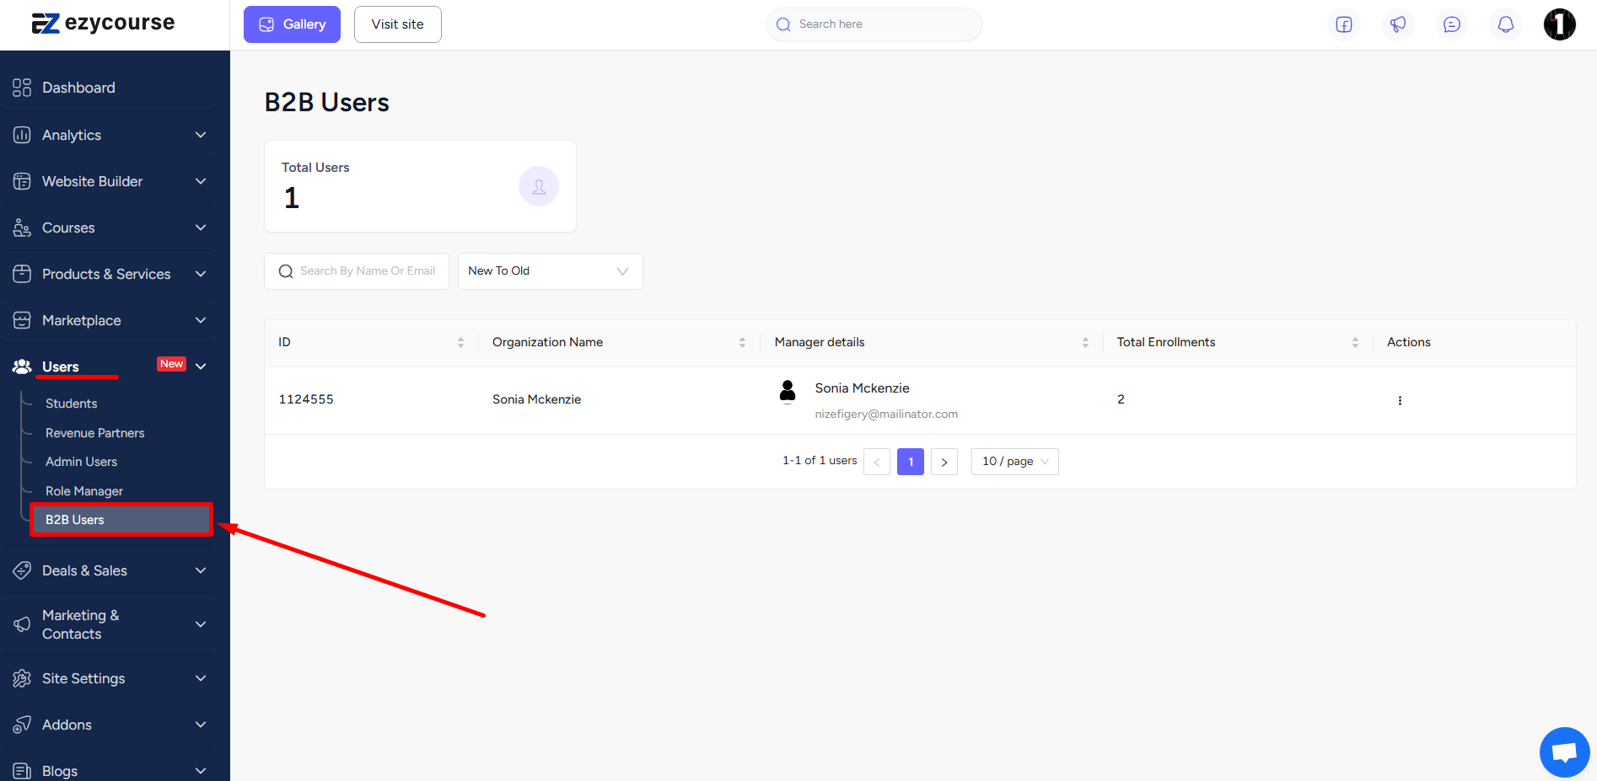Viewport: 1597px width, 781px height.
Task: Collapse the Users menu chevron
Action: pos(201,366)
